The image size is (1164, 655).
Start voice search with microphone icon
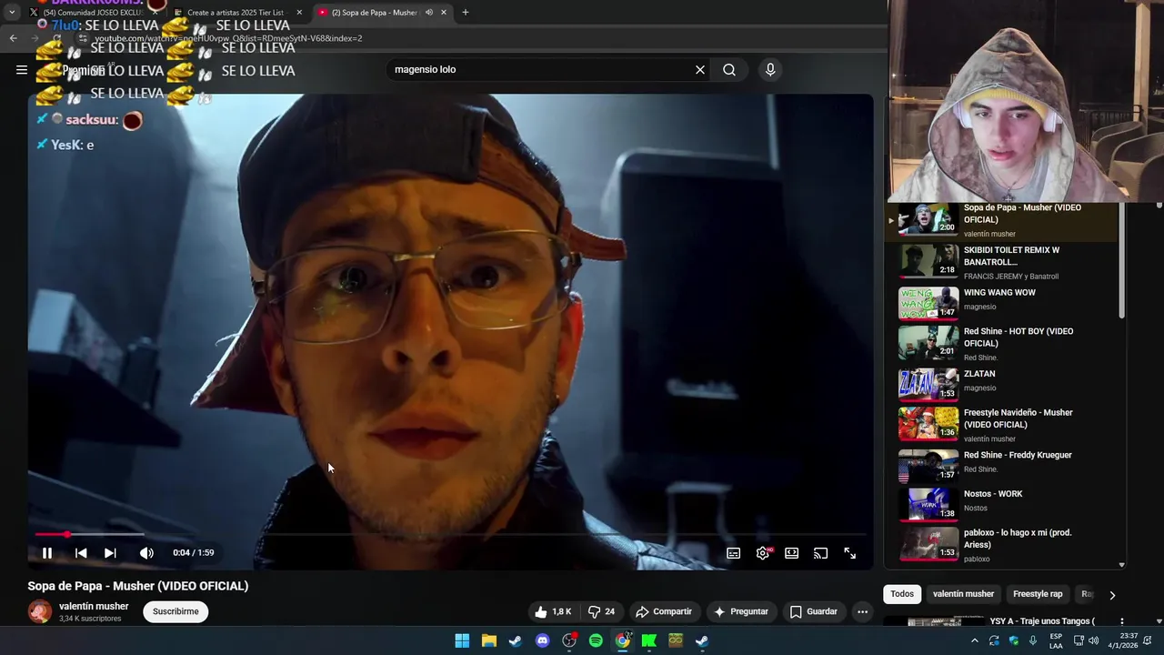pos(770,69)
